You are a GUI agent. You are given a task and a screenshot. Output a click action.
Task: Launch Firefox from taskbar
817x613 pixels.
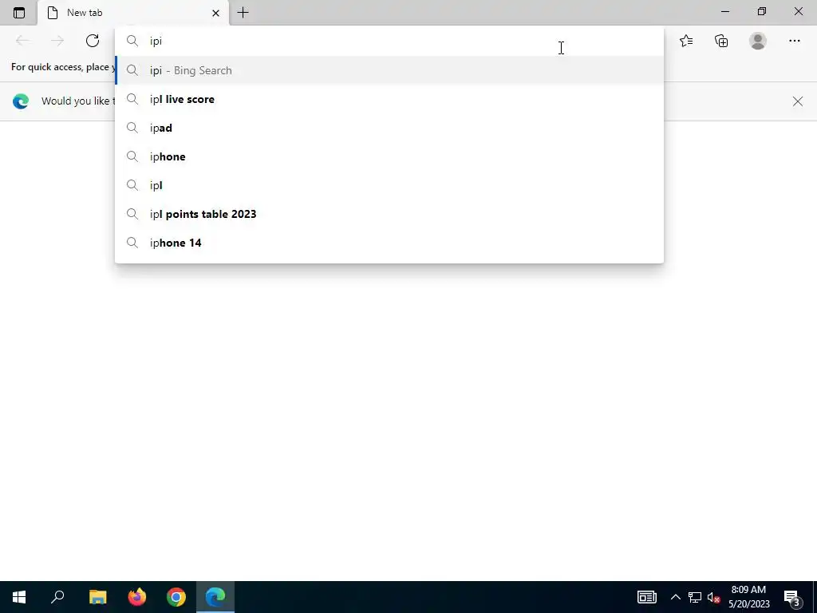137,597
